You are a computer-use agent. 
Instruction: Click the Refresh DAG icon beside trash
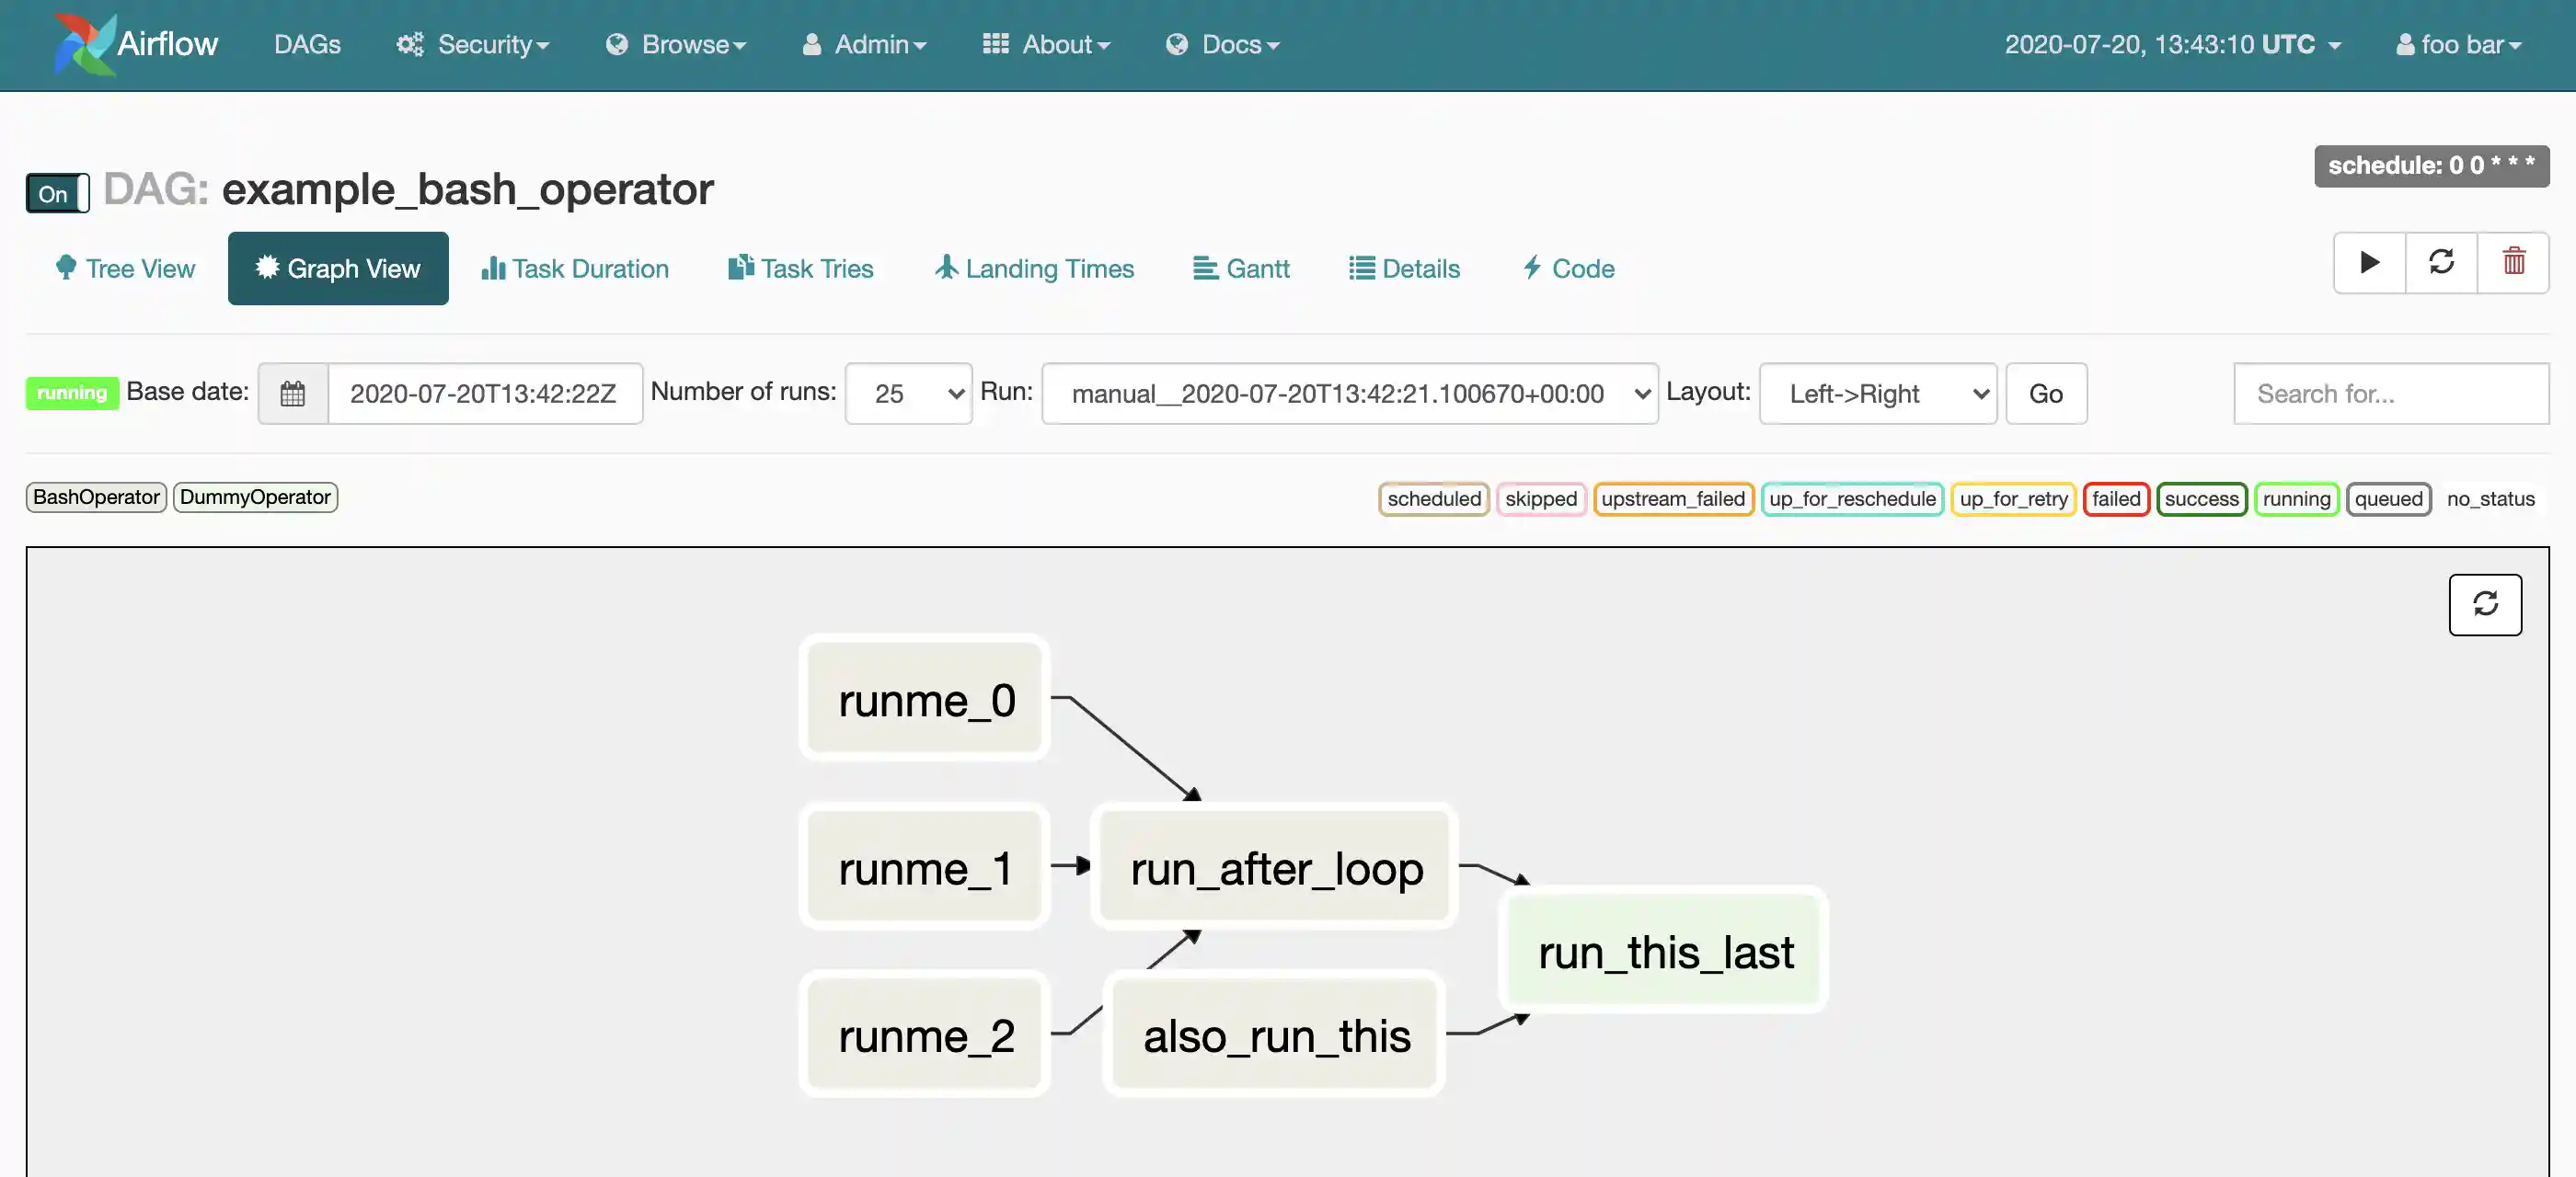[x=2441, y=263]
